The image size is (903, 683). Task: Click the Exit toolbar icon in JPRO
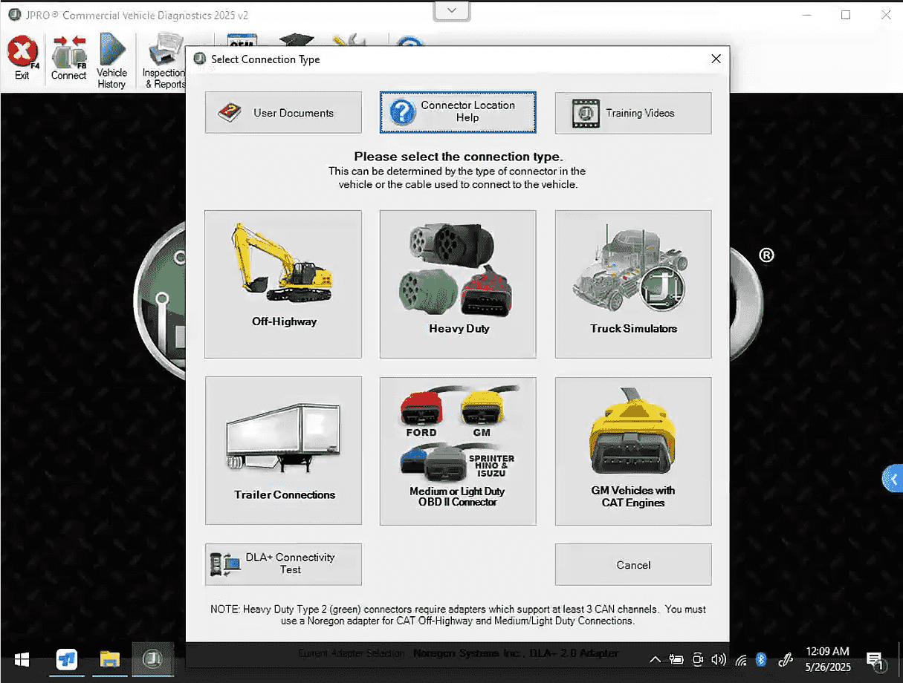pos(23,59)
